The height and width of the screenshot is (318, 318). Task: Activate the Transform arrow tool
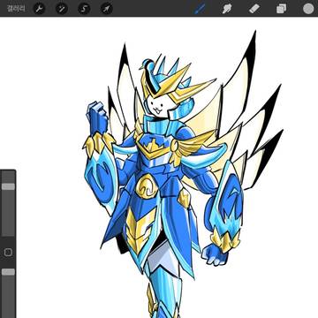coord(107,9)
